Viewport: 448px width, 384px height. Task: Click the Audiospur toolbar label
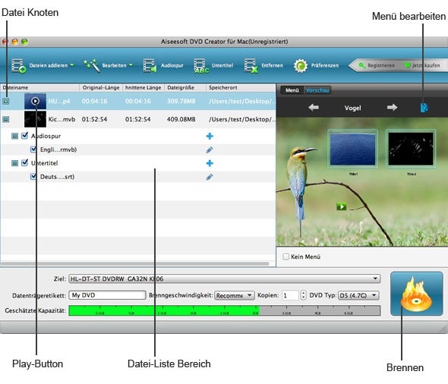[172, 65]
